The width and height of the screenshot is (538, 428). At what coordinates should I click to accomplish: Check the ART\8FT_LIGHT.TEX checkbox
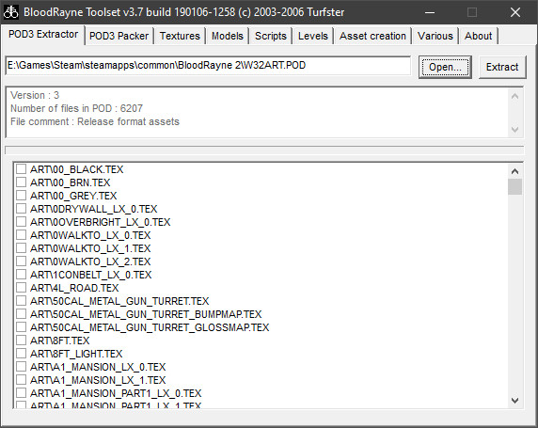22,354
